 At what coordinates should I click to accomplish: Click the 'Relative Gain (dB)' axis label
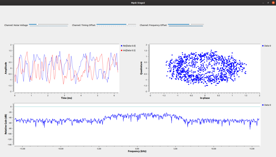(6, 124)
